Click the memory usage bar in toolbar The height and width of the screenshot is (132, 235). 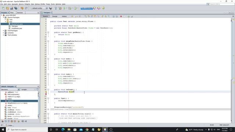click(87, 8)
